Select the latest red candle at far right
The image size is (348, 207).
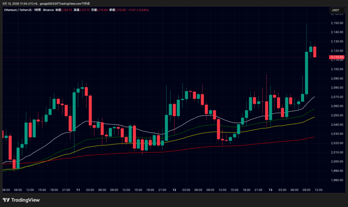pos(315,52)
